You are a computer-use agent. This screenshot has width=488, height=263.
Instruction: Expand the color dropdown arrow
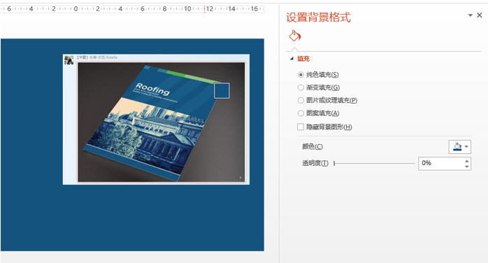click(x=466, y=147)
